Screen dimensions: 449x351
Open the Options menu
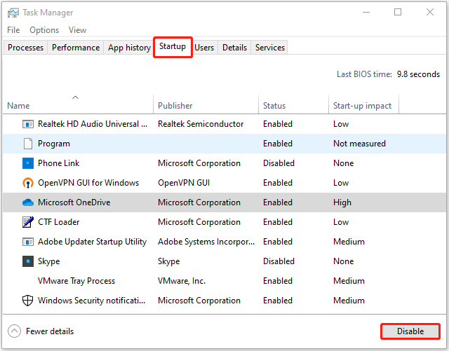tap(44, 30)
